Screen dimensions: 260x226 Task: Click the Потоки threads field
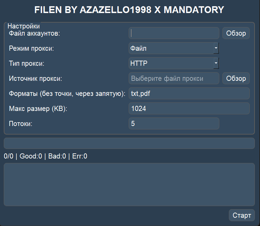[174, 124]
